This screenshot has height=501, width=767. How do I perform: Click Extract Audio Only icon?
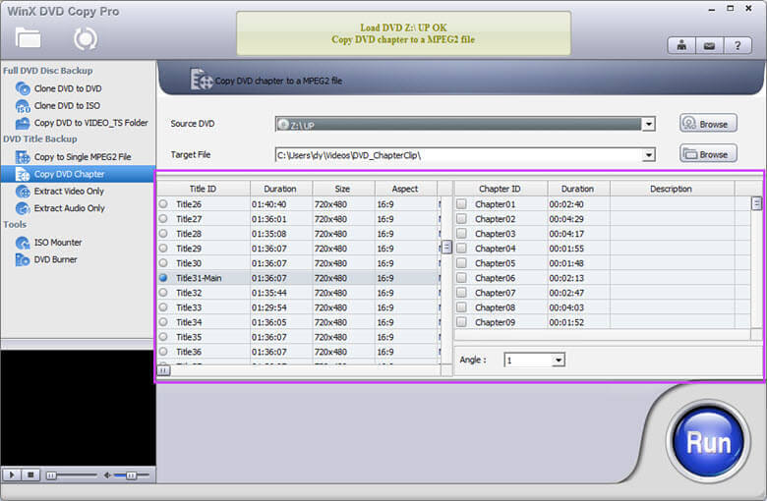pos(23,208)
